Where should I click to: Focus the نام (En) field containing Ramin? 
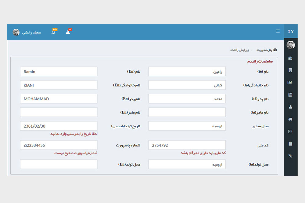click(59, 71)
